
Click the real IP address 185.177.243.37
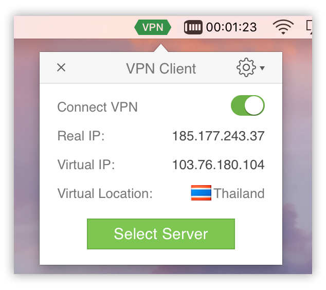219,136
